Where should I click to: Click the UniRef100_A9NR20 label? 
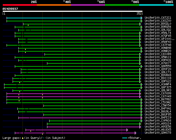[158, 51]
